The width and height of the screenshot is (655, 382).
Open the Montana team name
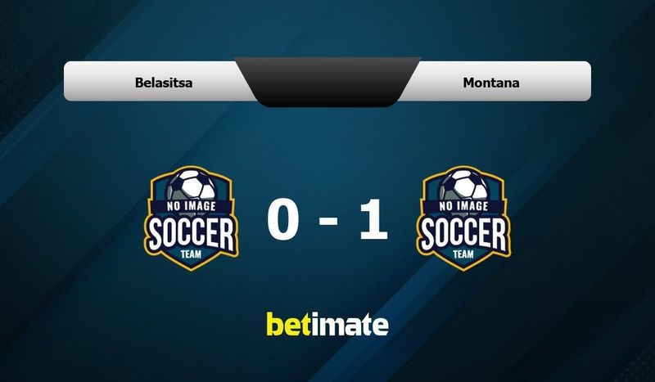pos(491,83)
